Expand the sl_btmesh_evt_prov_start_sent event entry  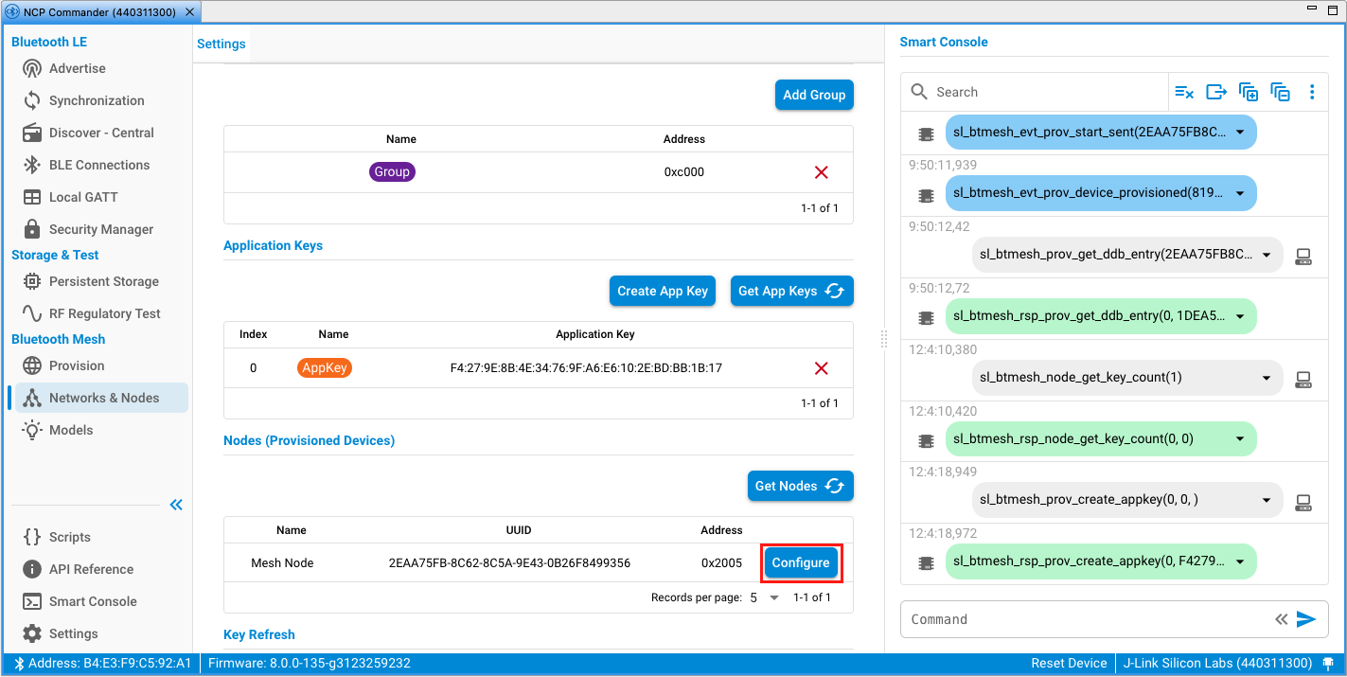[1240, 133]
